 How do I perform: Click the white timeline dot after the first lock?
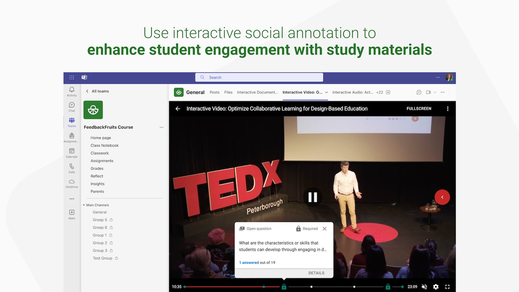coord(311,287)
